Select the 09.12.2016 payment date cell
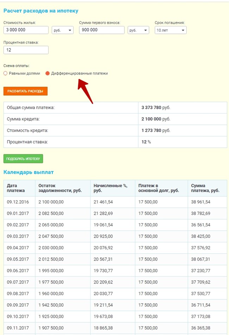The image size is (229, 335). 18,202
